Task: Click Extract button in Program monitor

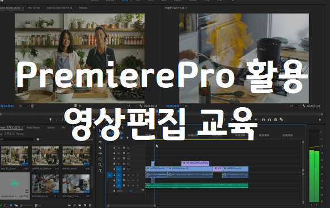Action: coord(269,120)
